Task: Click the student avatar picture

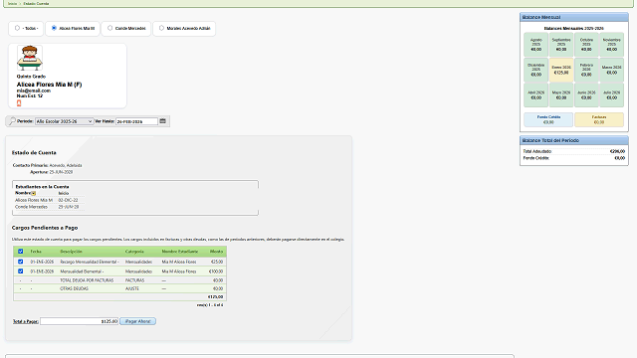Action: [29, 58]
